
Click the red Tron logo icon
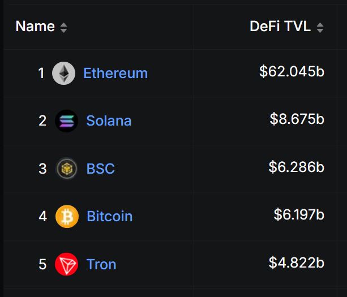click(67, 264)
